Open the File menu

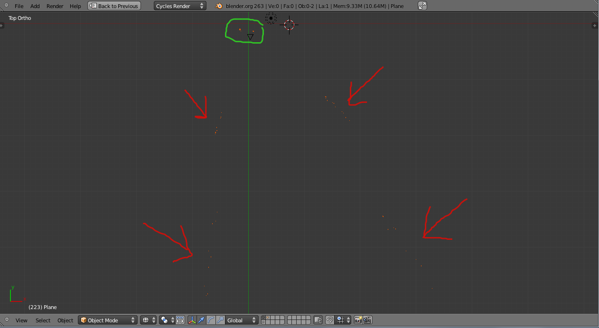pyautogui.click(x=19, y=6)
